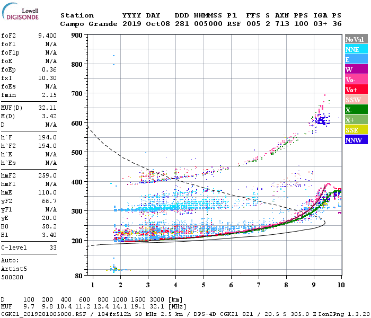Screen dimensions: 371x318
Task: Click the 500200 version number
Action: pyautogui.click(x=12, y=277)
